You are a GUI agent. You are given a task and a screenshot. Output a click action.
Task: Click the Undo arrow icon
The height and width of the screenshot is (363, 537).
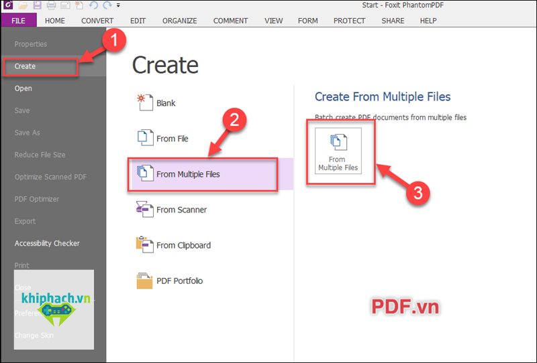tap(93, 5)
